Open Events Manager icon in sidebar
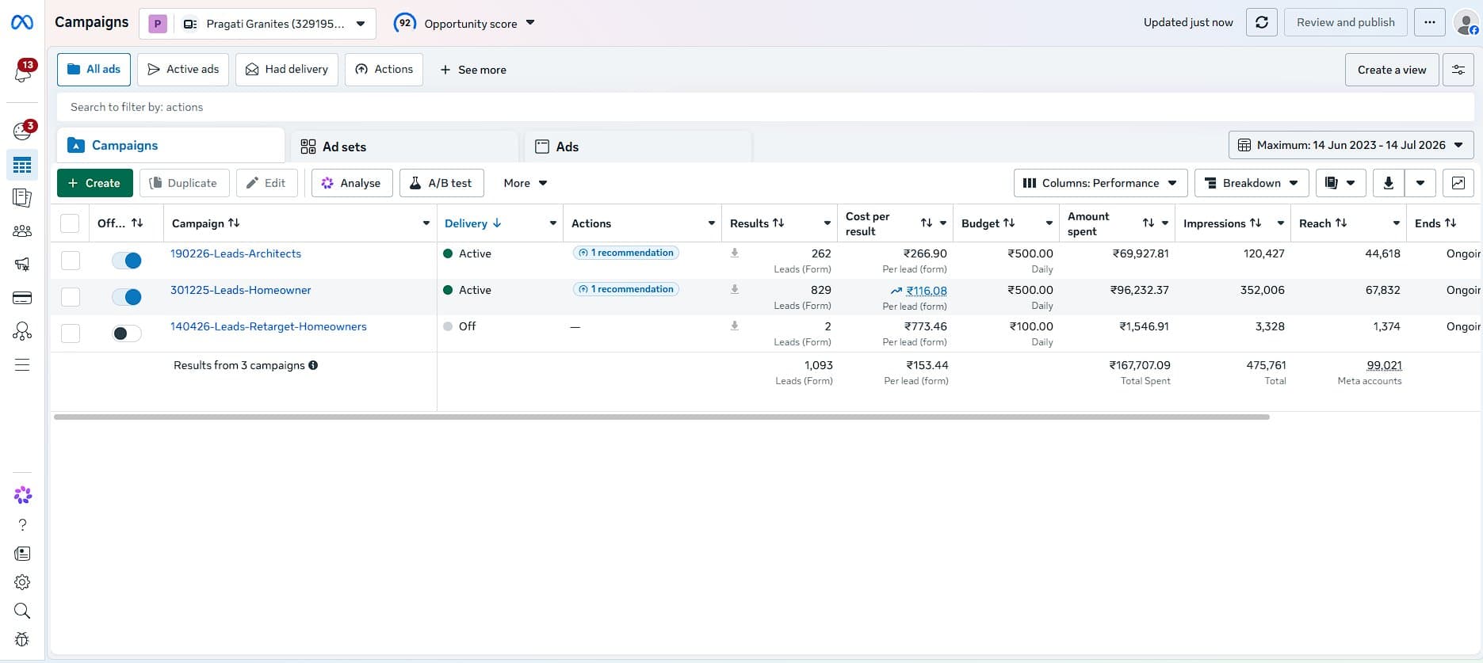 22,331
